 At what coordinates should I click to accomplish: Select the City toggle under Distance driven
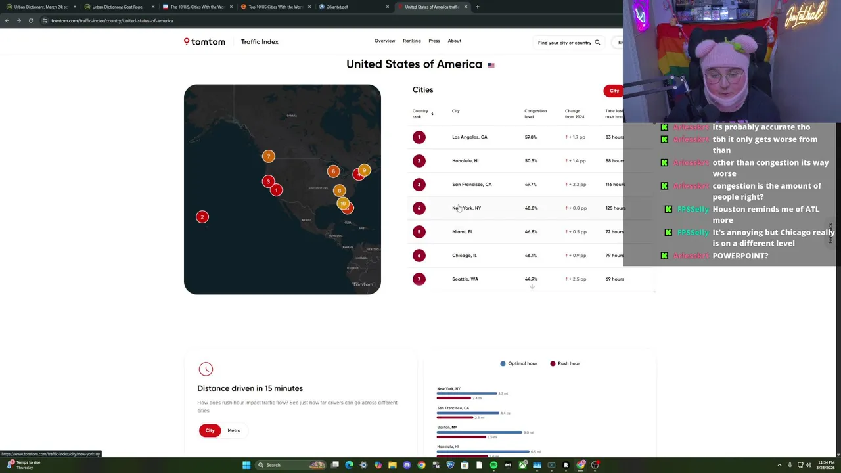tap(210, 430)
